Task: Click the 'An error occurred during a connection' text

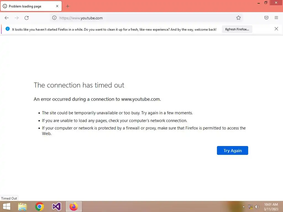Action: pyautogui.click(x=97, y=99)
